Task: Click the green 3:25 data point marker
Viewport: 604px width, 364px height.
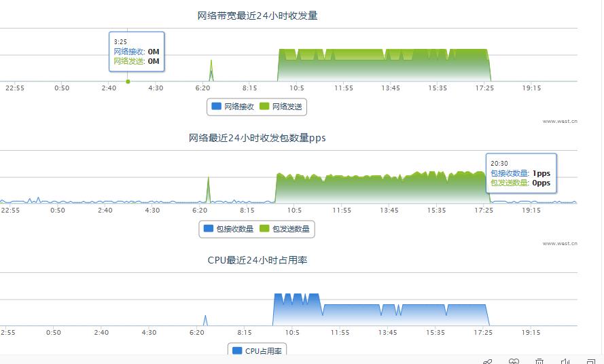Action: (x=128, y=81)
